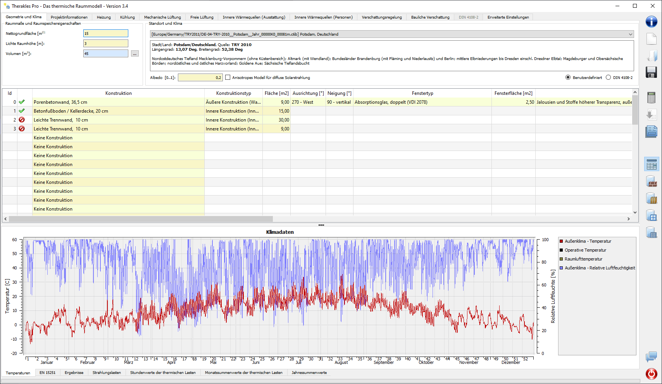Click the table scroll right arrow

(629, 219)
